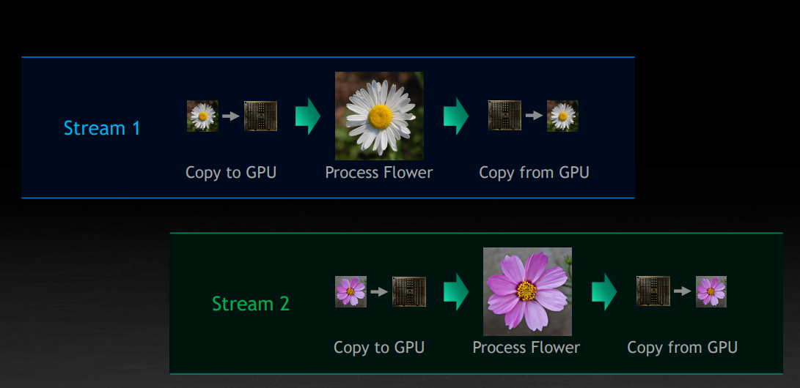Image resolution: width=800 pixels, height=388 pixels.
Task: Click the small pink flower output icon in Stream 2
Action: click(711, 291)
